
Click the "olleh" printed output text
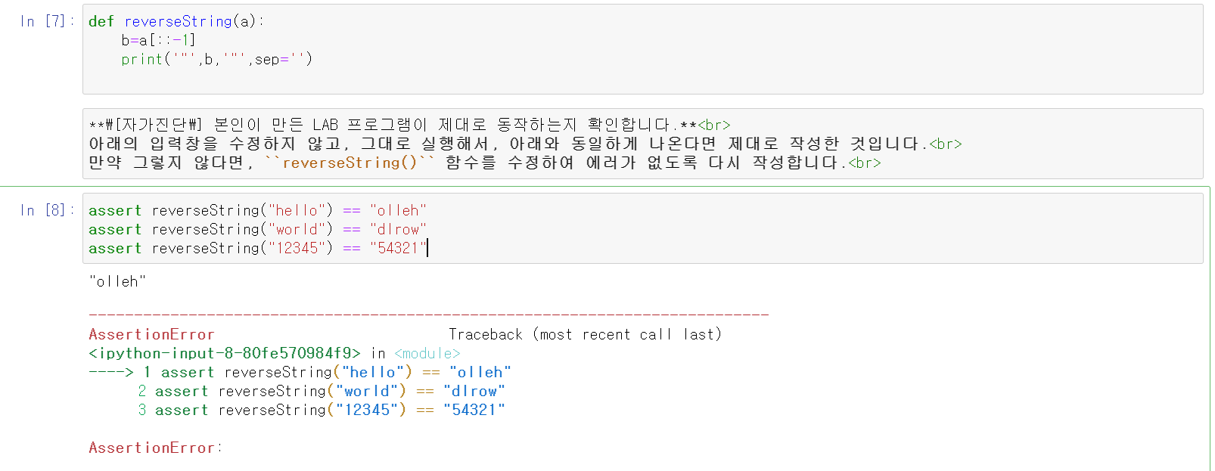(117, 281)
